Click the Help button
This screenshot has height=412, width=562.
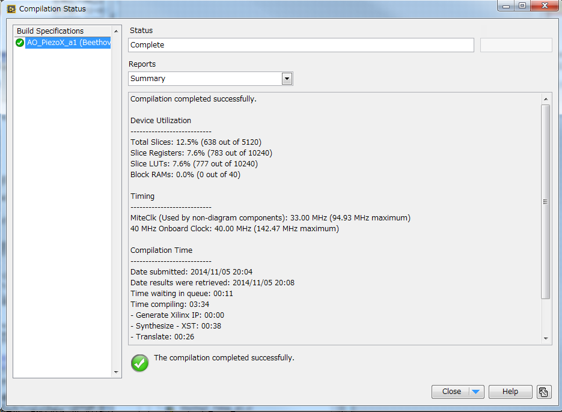pos(510,392)
